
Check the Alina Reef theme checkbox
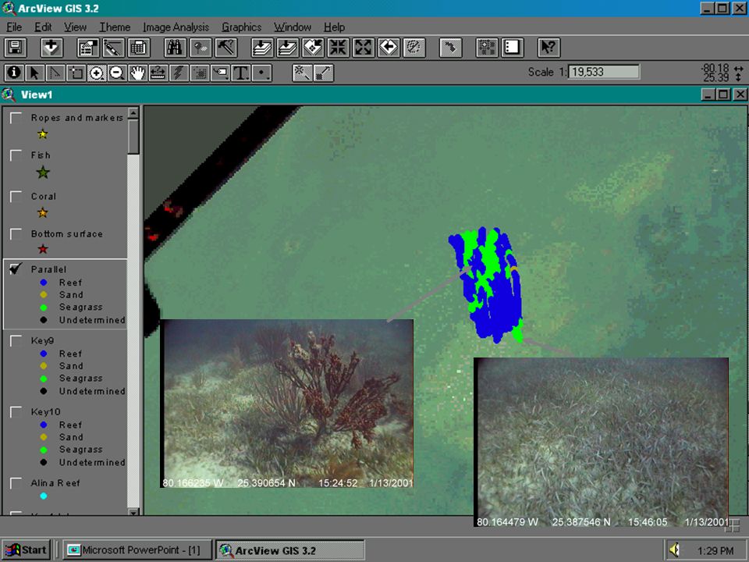tap(16, 482)
